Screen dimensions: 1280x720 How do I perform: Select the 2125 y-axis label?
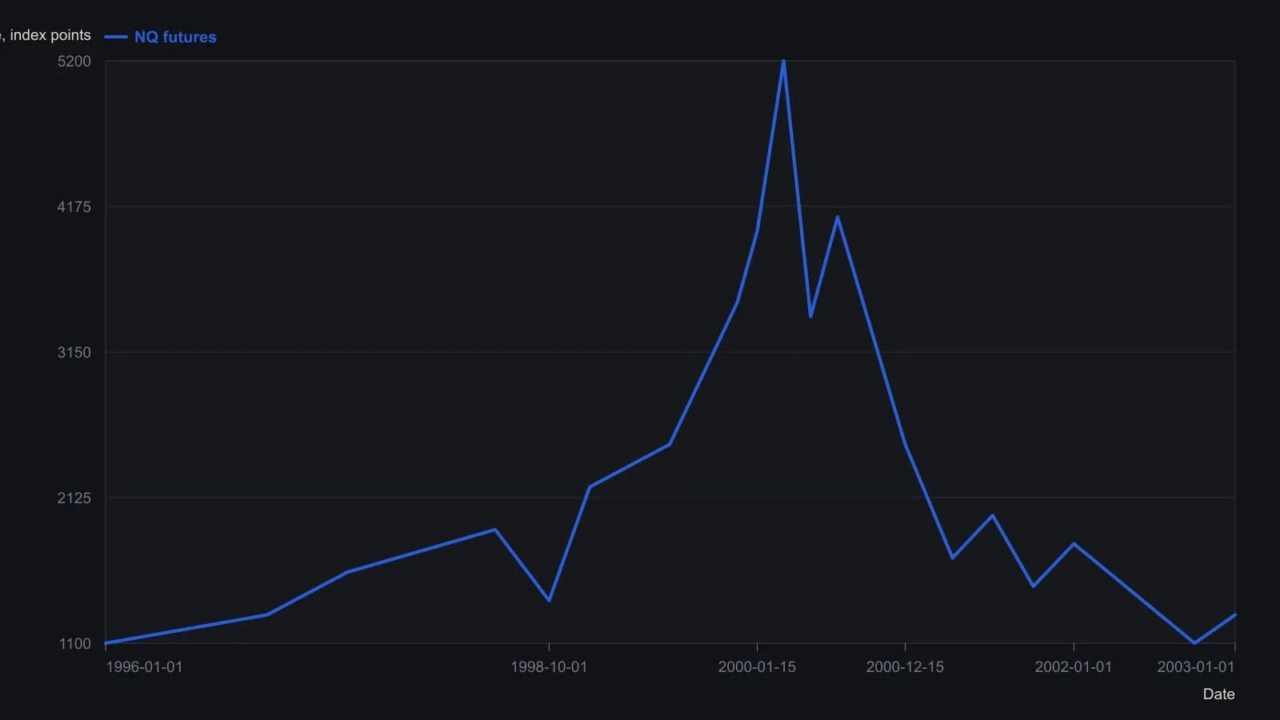coord(74,498)
